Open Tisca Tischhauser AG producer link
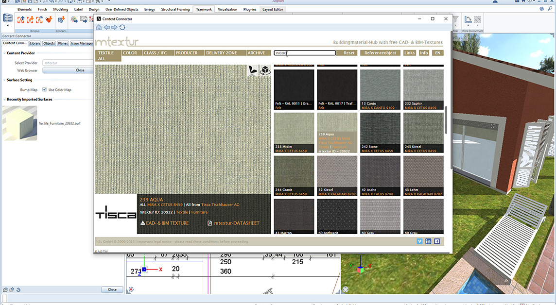 coord(220,205)
